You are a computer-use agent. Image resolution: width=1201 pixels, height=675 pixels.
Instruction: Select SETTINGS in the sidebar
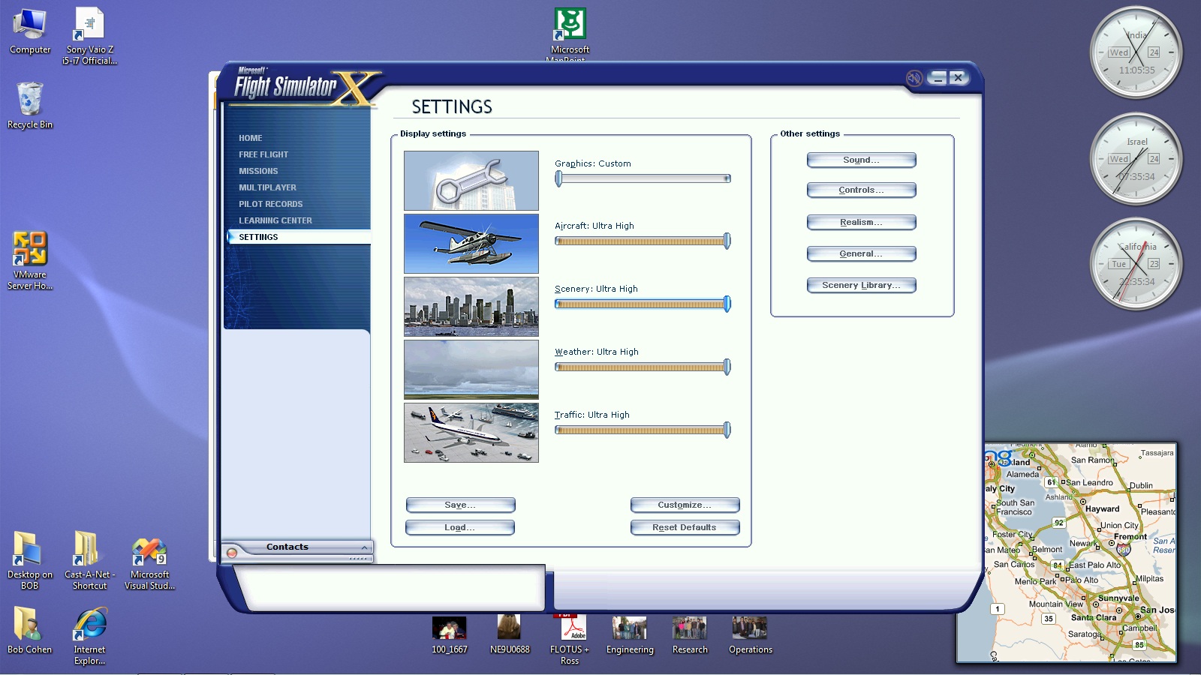[x=299, y=237]
